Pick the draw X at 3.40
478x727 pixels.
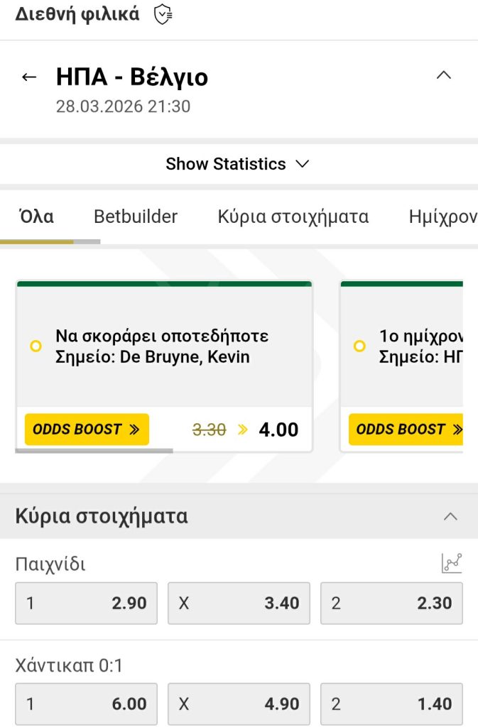click(239, 603)
